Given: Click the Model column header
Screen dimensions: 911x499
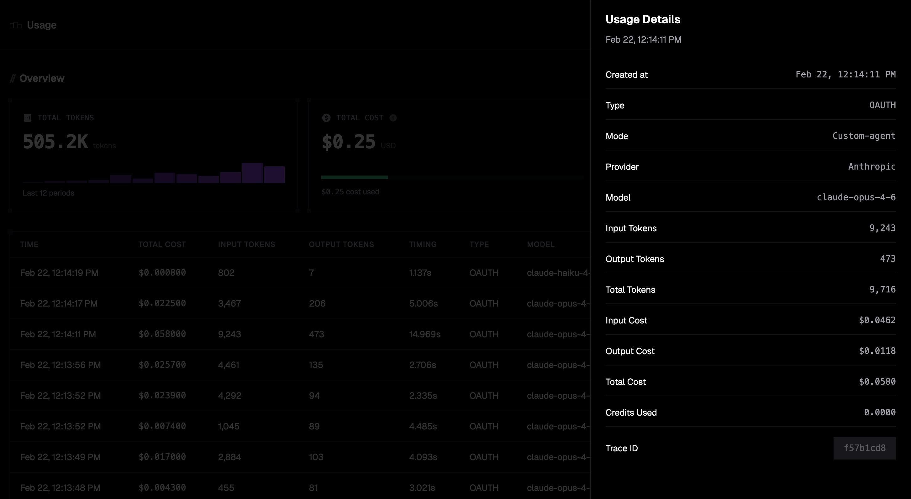Looking at the screenshot, I should pos(540,244).
